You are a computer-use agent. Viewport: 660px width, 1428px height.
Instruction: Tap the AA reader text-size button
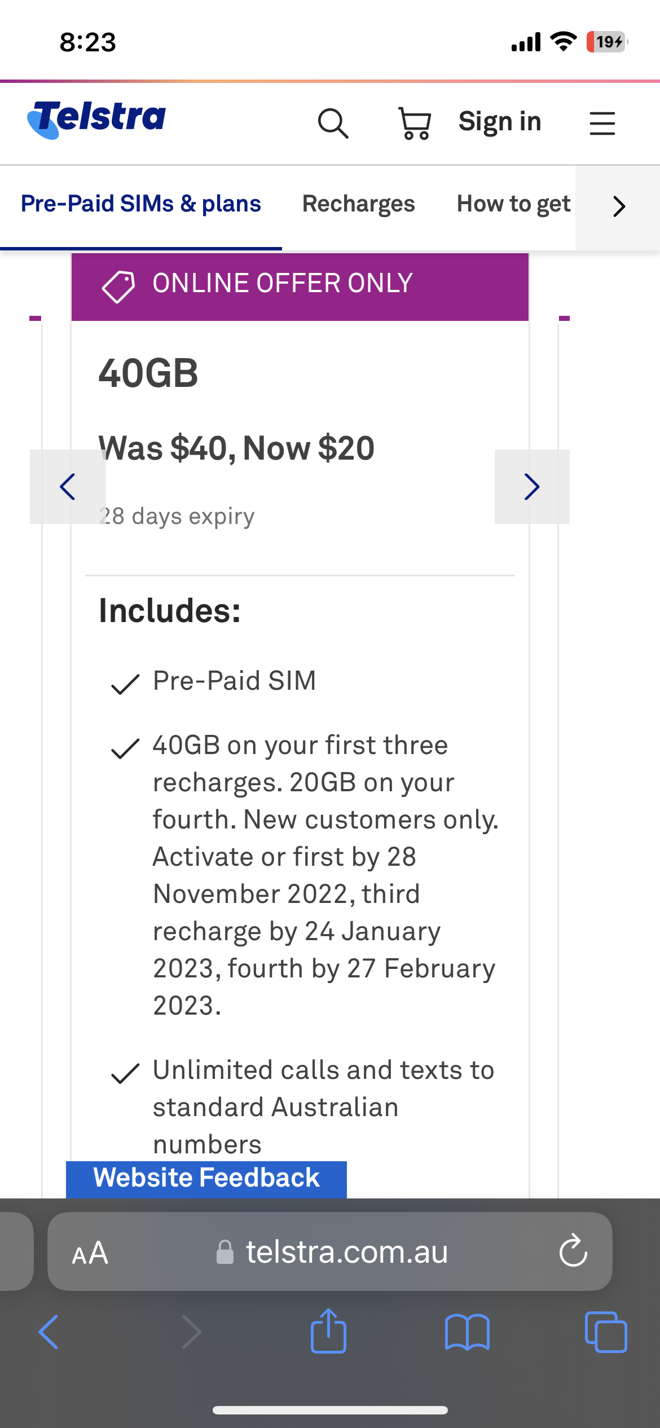pyautogui.click(x=90, y=1253)
